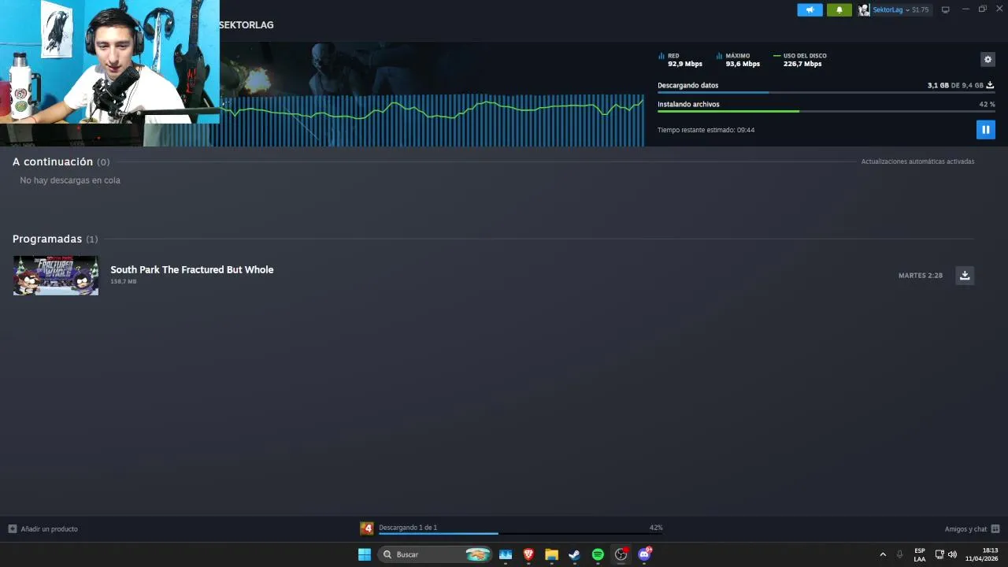Click the USO DEL DISCO stat
1008x567 pixels.
click(800, 60)
